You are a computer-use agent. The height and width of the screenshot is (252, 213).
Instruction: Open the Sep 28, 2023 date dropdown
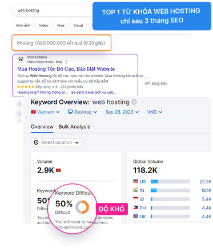[x=122, y=112]
